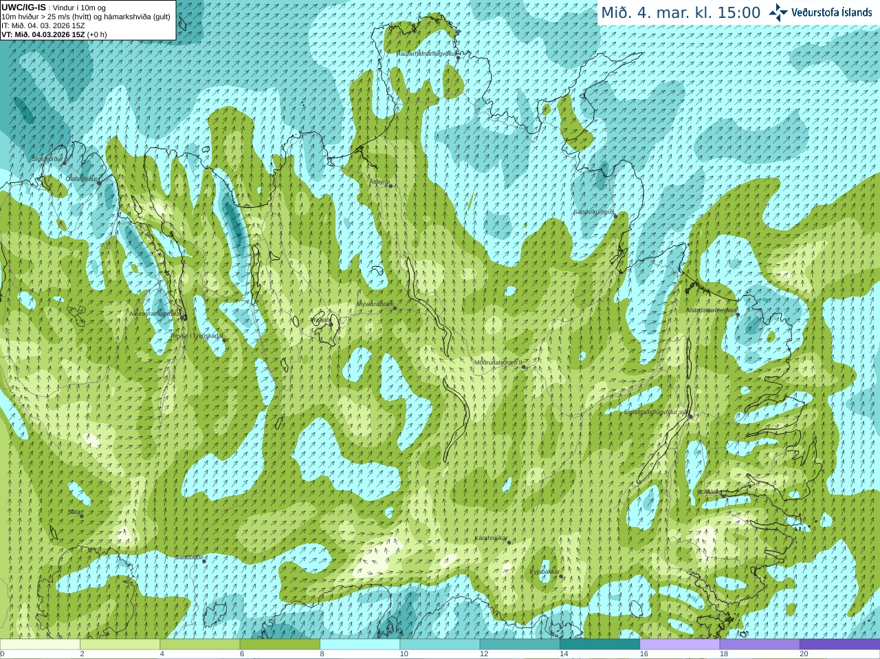880x659 pixels.
Task: Pick the Kárahnjúkar station dot
Action: 509,542
